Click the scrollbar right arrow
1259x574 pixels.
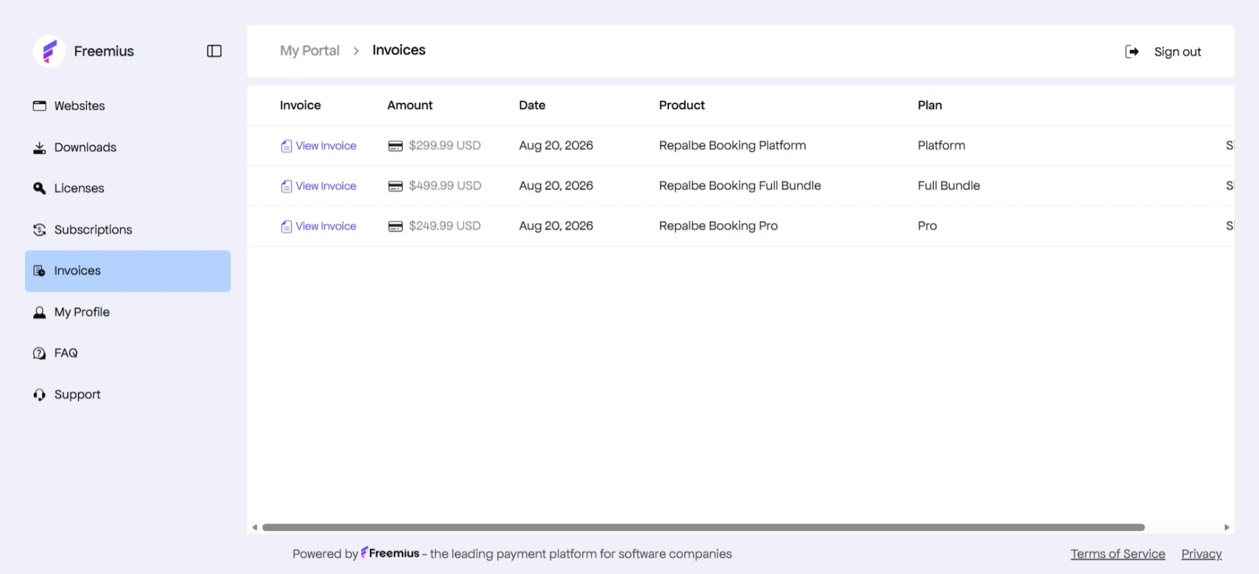[1227, 528]
